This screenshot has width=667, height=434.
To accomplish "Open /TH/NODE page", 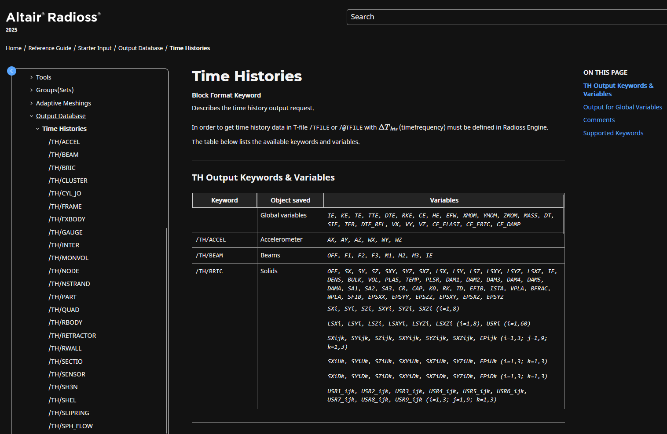I will tap(64, 271).
